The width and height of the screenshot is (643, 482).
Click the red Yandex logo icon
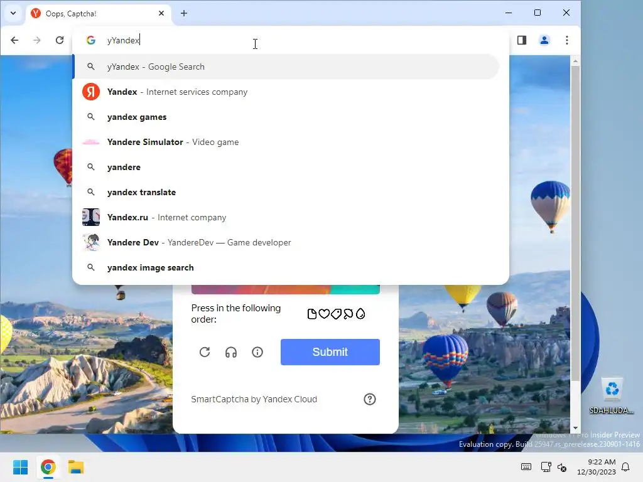[x=91, y=92]
